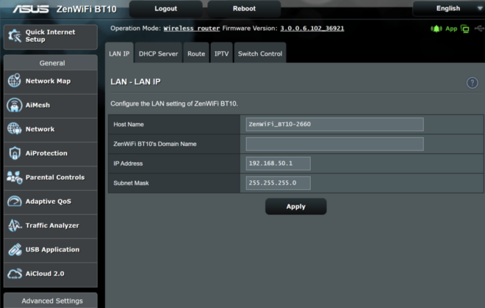Click the Network globe icon in sidebar
Viewport: 485px width, 308px height.
point(14,129)
